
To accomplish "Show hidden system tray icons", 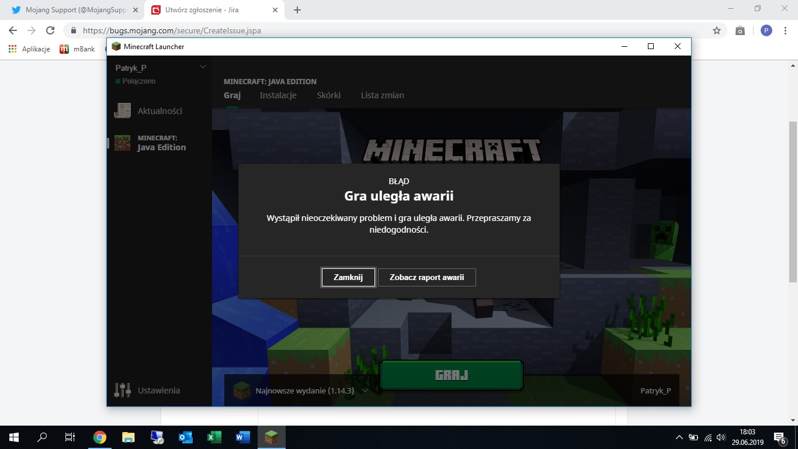I will tap(679, 437).
